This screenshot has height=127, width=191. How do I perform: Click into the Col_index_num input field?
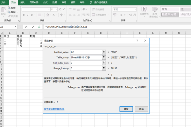click(85, 63)
